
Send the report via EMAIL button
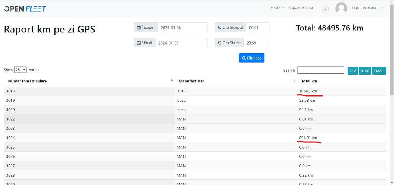(x=379, y=71)
